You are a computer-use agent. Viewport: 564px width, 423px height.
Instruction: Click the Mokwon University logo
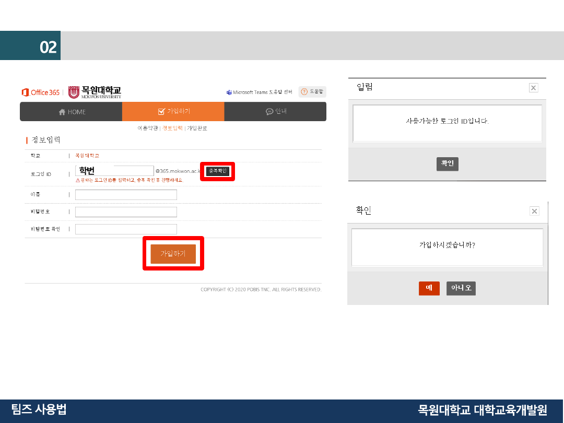point(95,92)
